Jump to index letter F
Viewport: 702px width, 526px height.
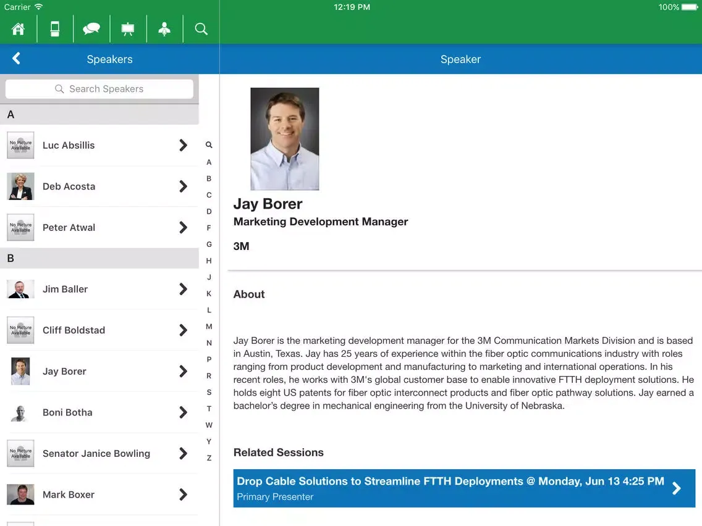pos(209,228)
